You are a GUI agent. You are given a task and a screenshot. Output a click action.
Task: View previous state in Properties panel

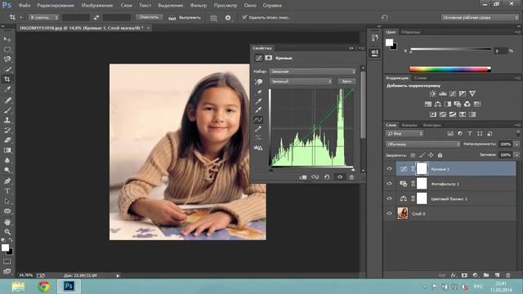315,177
